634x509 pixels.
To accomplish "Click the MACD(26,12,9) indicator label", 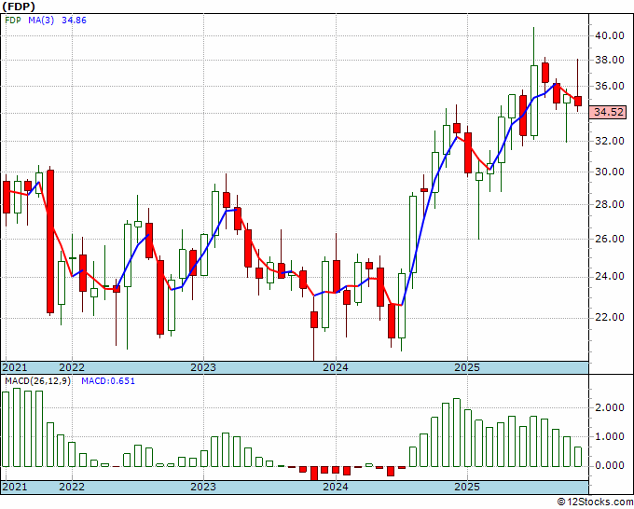I will (x=37, y=381).
